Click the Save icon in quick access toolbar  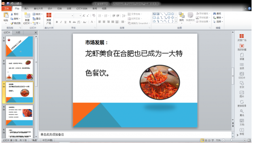(8, 3)
